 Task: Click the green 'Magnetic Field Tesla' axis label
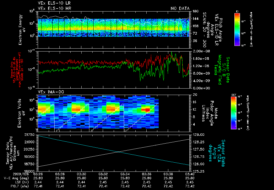[x=218, y=70]
